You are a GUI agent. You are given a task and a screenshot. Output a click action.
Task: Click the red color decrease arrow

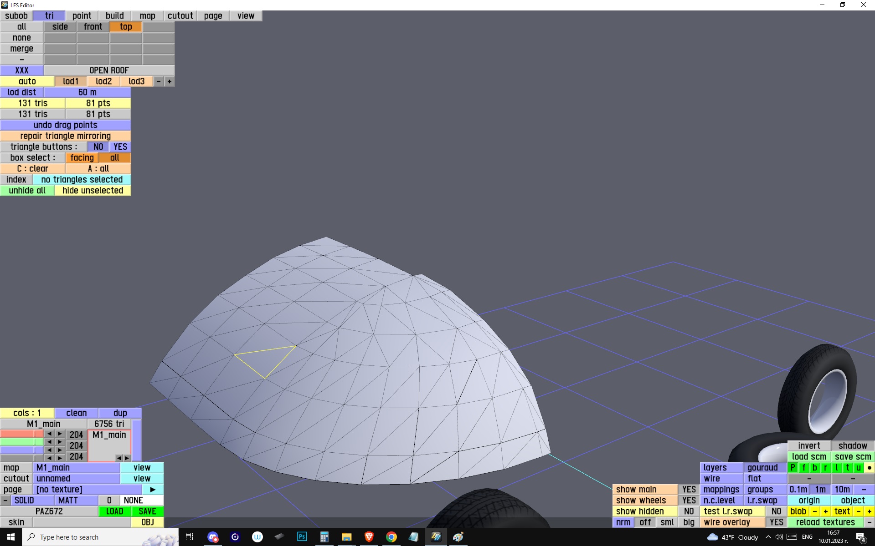pyautogui.click(x=49, y=434)
